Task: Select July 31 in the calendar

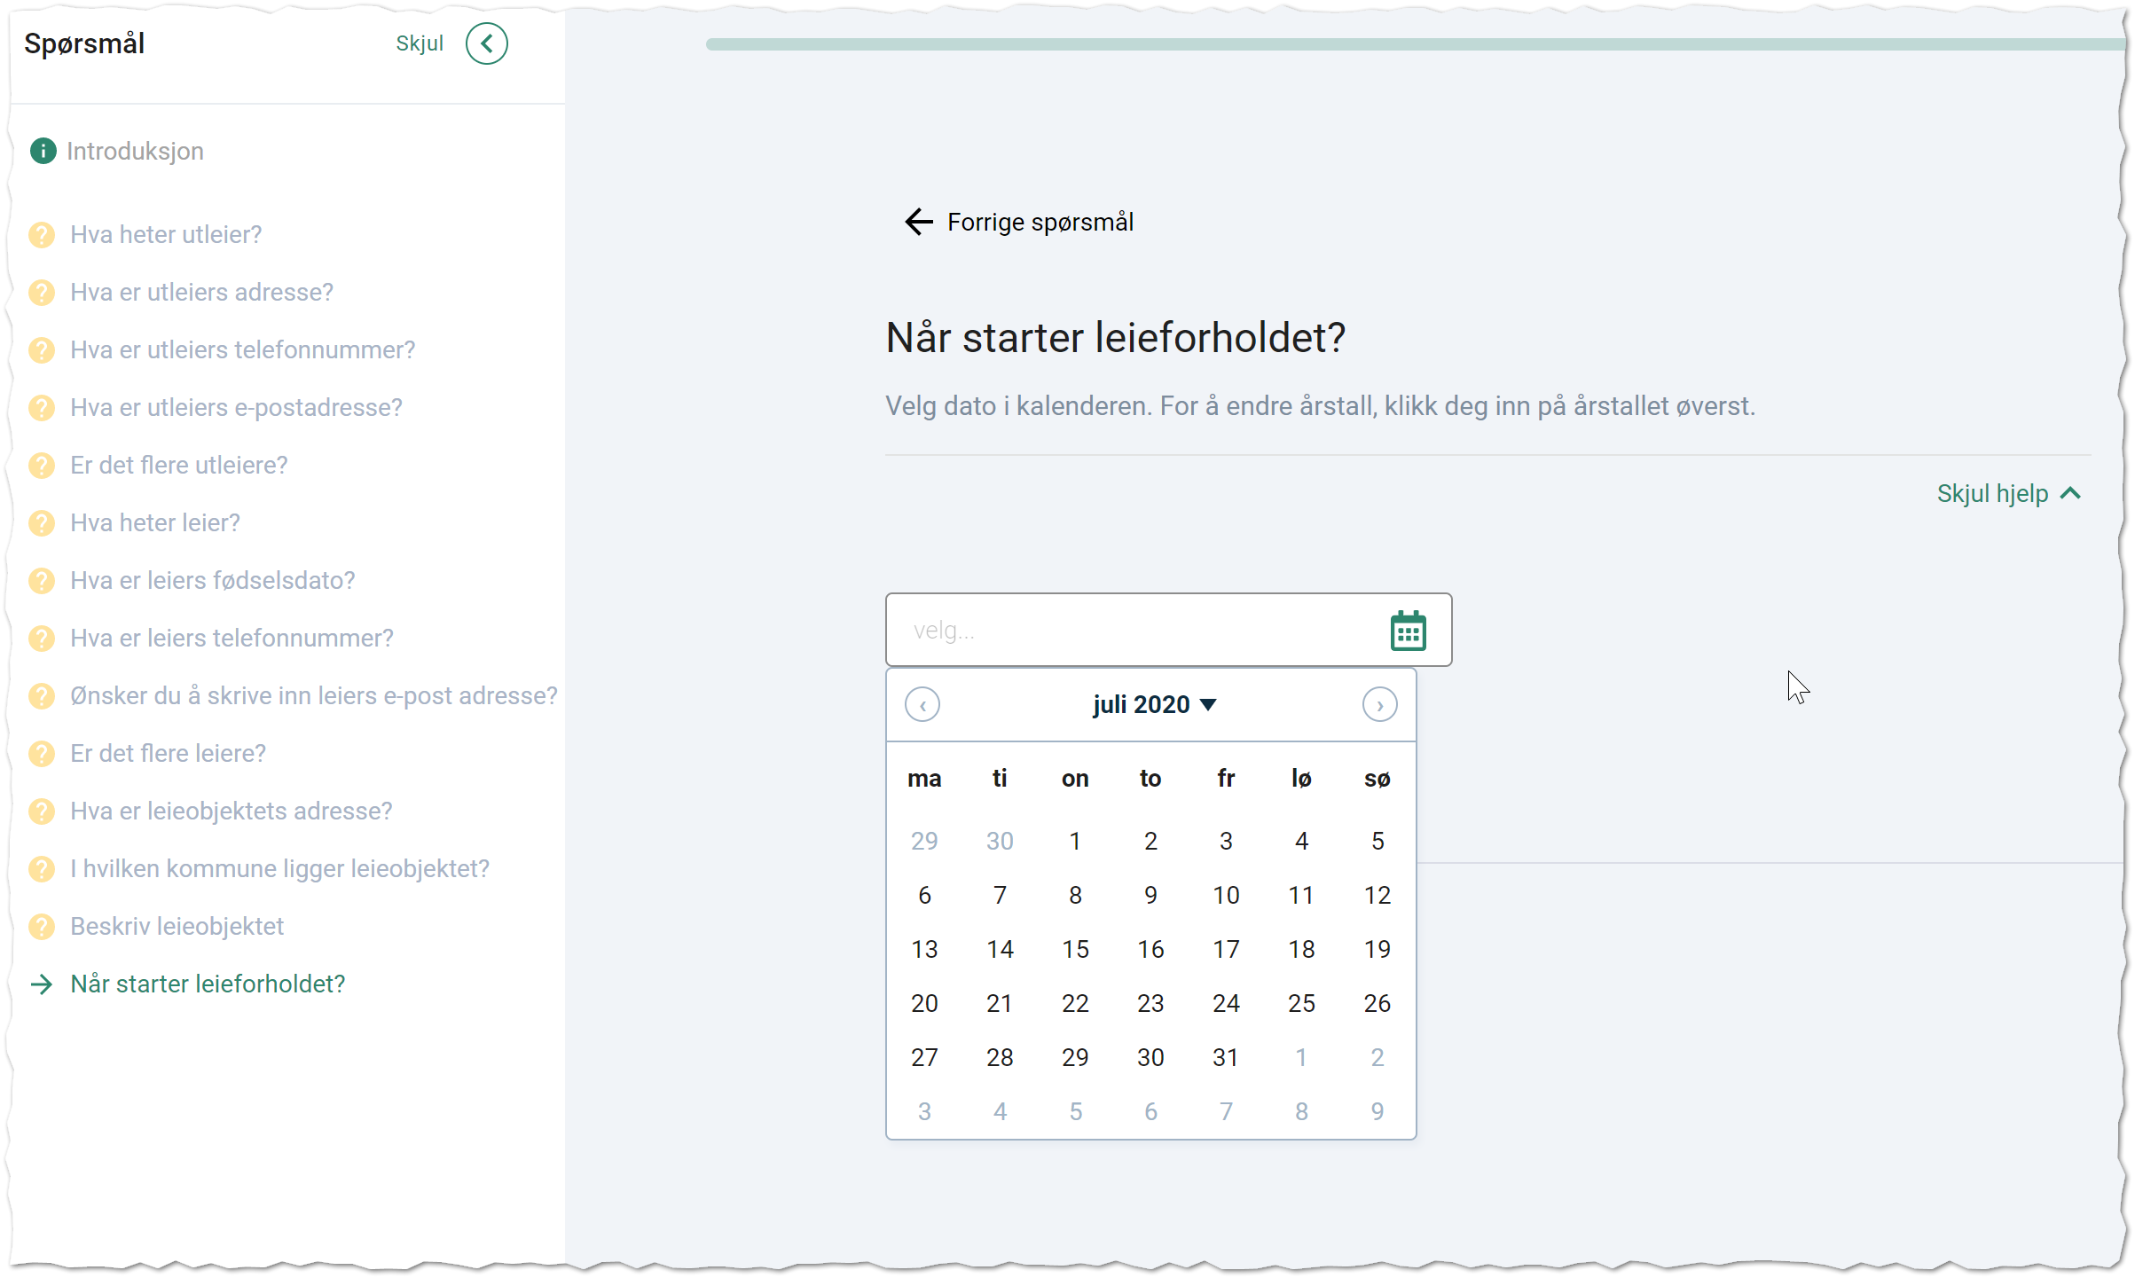Action: pyautogui.click(x=1226, y=1058)
